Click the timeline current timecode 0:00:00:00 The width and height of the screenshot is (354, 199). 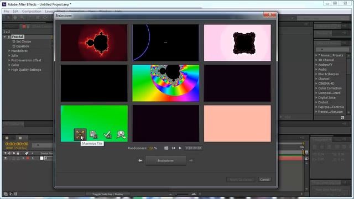tap(17, 144)
